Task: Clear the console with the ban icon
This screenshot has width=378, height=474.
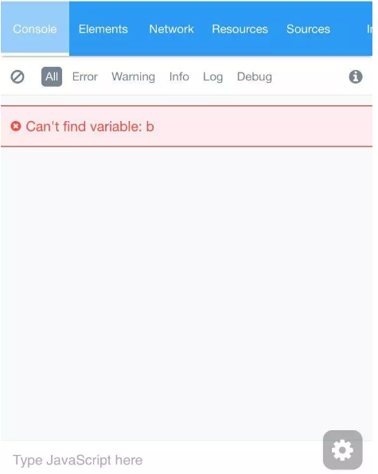Action: [x=18, y=76]
